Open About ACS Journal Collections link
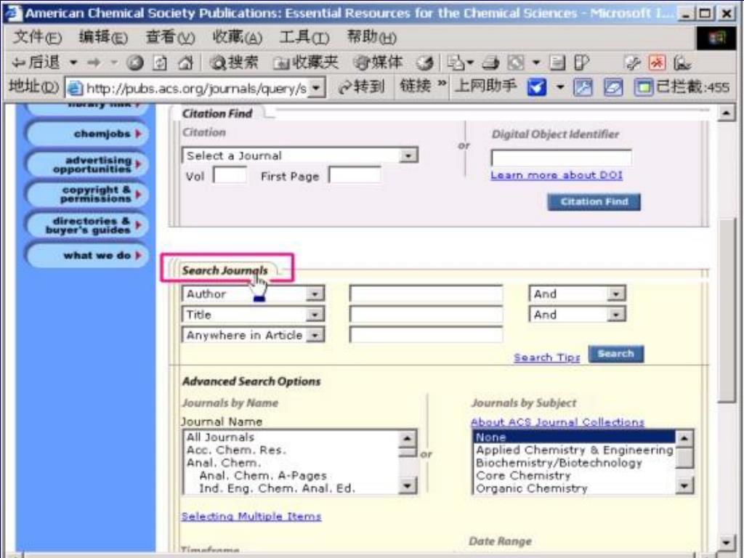The image size is (744, 558). coord(557,422)
